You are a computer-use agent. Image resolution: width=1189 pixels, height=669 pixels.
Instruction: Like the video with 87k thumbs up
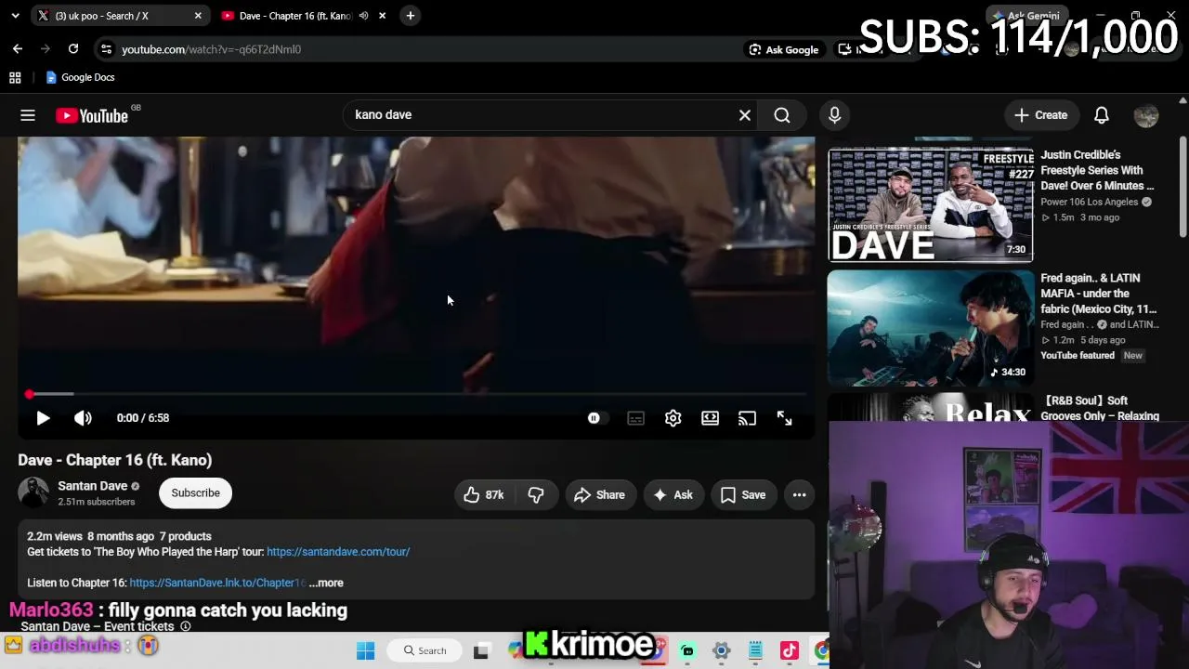(484, 495)
